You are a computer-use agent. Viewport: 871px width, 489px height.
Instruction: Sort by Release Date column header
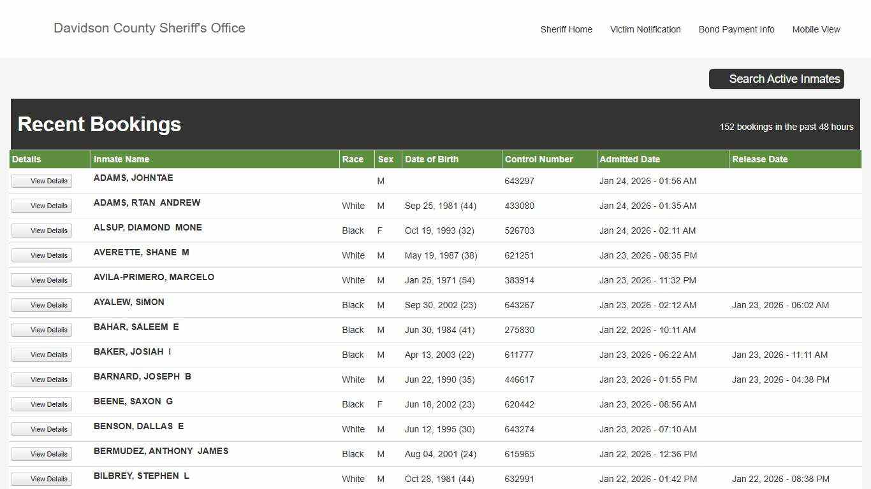point(759,159)
